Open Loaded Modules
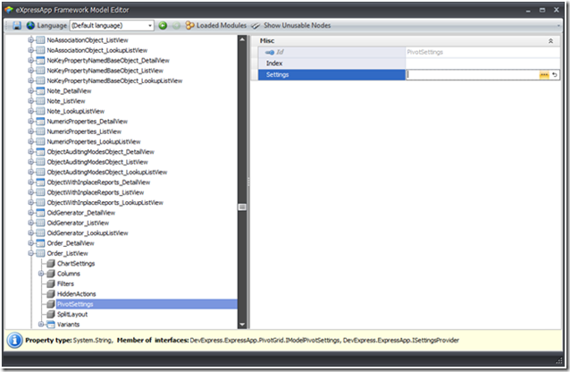Screen dimensions: 570x372 coord(216,25)
